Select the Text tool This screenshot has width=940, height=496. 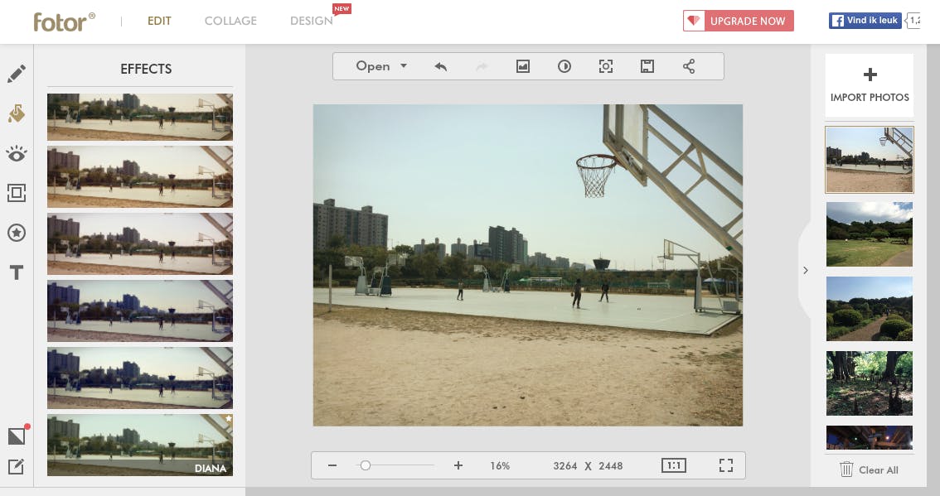[x=17, y=272]
